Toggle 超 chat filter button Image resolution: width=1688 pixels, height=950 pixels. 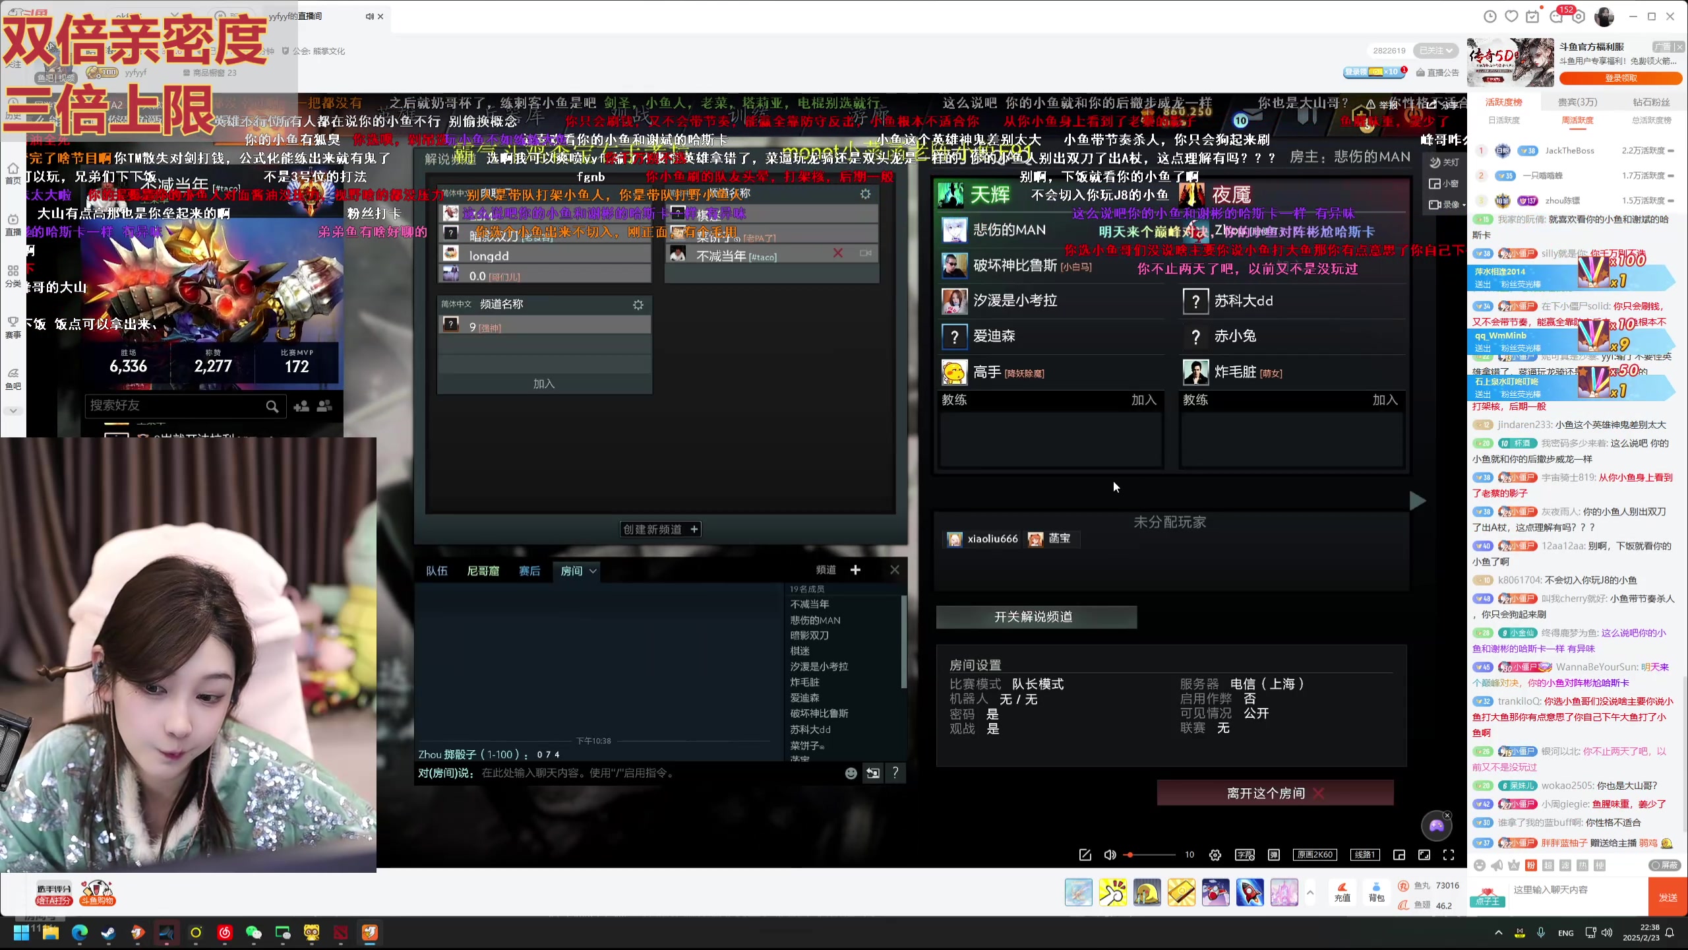pyautogui.click(x=1548, y=866)
